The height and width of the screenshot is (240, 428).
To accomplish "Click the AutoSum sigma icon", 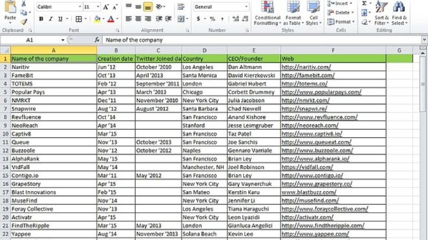I will (x=364, y=4).
